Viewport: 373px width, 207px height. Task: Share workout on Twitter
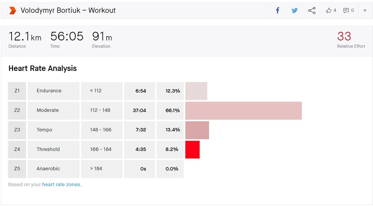coord(295,10)
